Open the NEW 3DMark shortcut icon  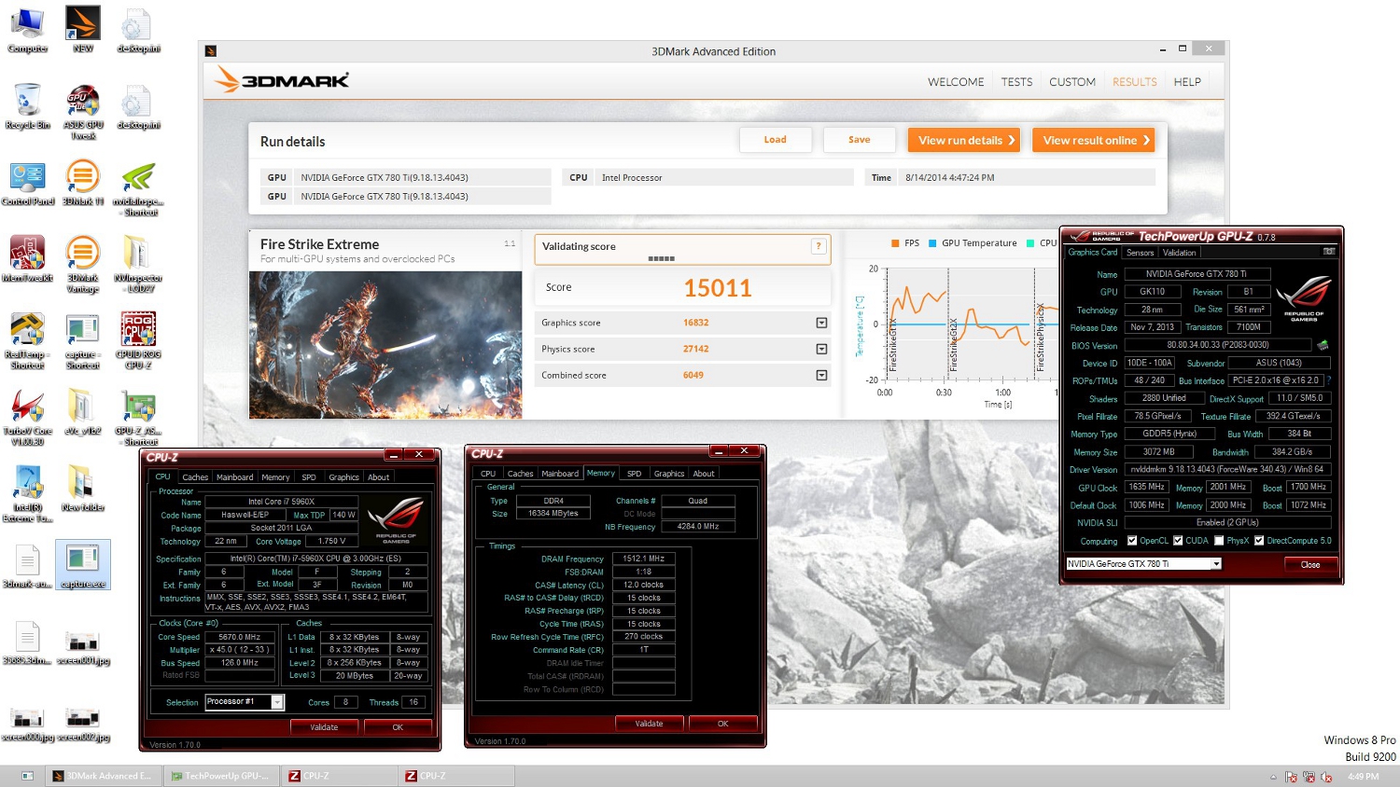pyautogui.click(x=82, y=30)
